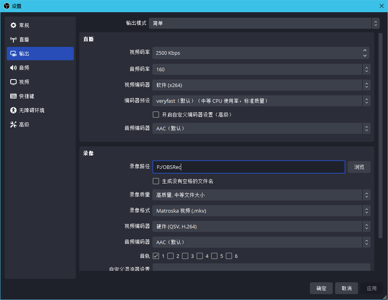
Task: Enable 开启自定义编码器设置 checkbox
Action: [156, 115]
